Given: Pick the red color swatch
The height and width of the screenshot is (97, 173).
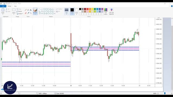Looking at the screenshot, I should pyautogui.click(x=88, y=9).
